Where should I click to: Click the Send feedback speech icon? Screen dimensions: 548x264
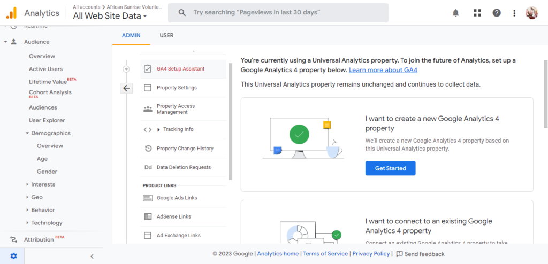coord(399,254)
